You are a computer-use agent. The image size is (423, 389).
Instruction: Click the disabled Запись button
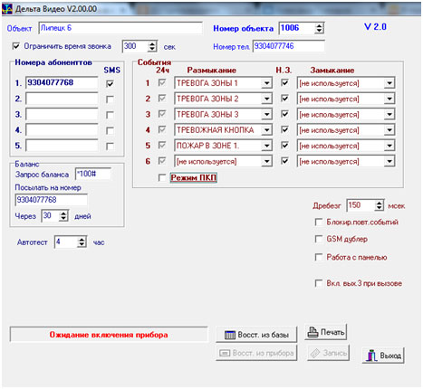329,353
